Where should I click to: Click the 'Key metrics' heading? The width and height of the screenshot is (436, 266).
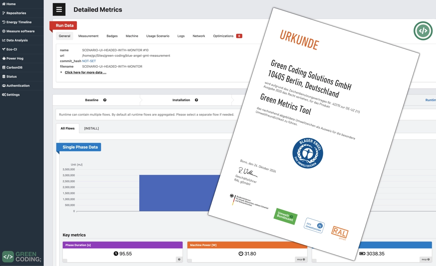pyautogui.click(x=74, y=235)
